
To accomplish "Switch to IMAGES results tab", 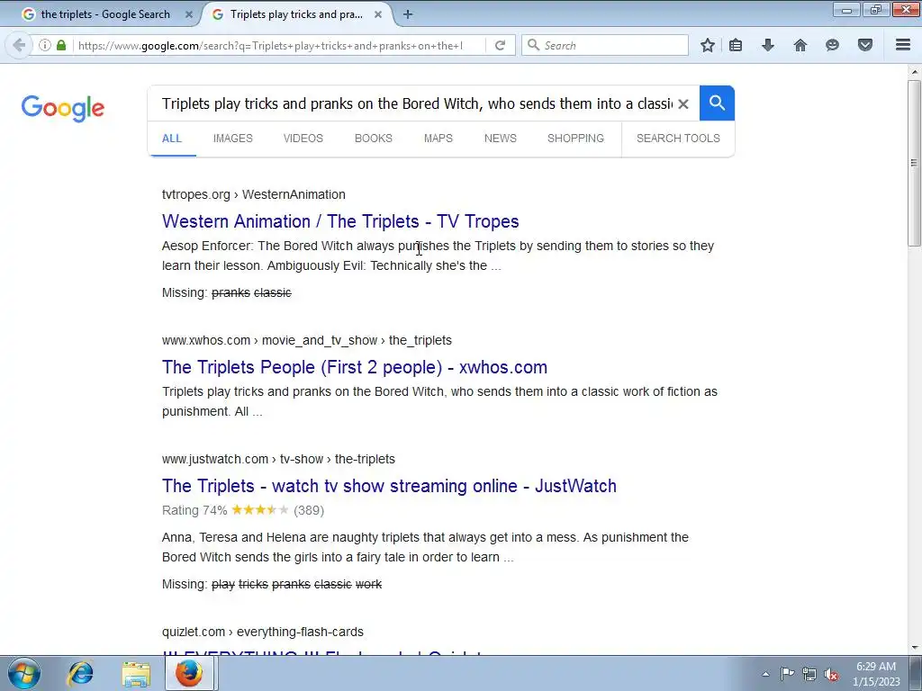I will click(233, 138).
